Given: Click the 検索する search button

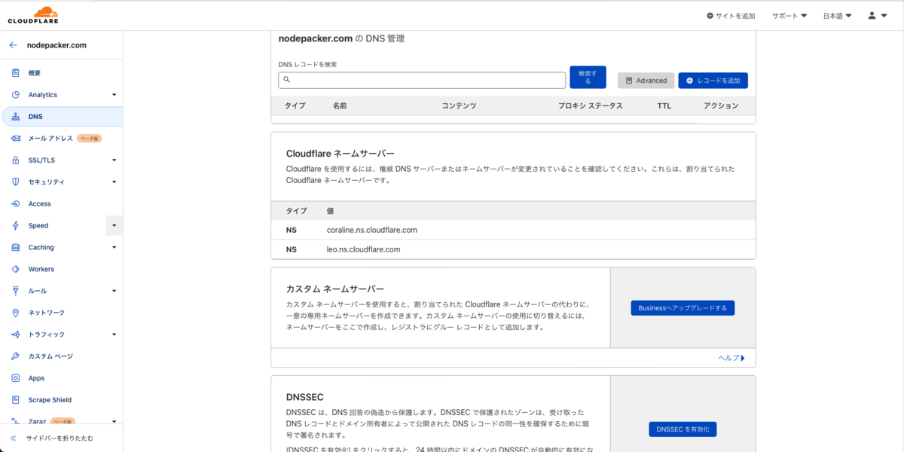Looking at the screenshot, I should (x=588, y=77).
